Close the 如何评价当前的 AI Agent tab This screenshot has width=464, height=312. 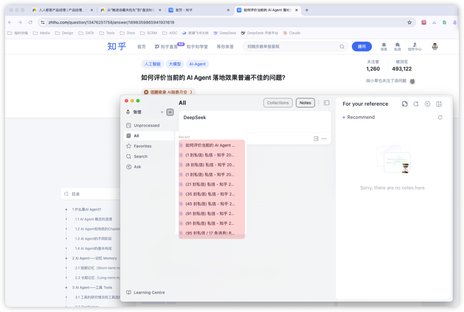point(296,10)
